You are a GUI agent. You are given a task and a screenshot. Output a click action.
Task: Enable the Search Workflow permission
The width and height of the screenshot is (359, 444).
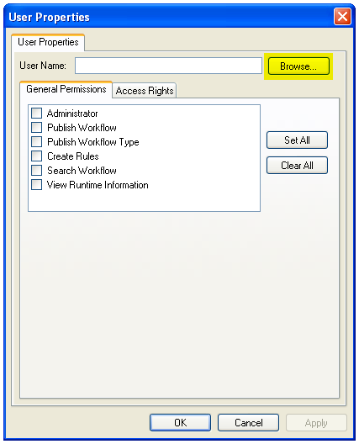pos(36,171)
